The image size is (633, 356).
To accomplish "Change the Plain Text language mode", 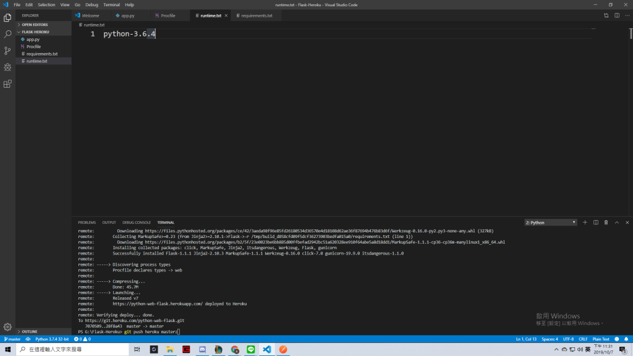I will click(601, 339).
